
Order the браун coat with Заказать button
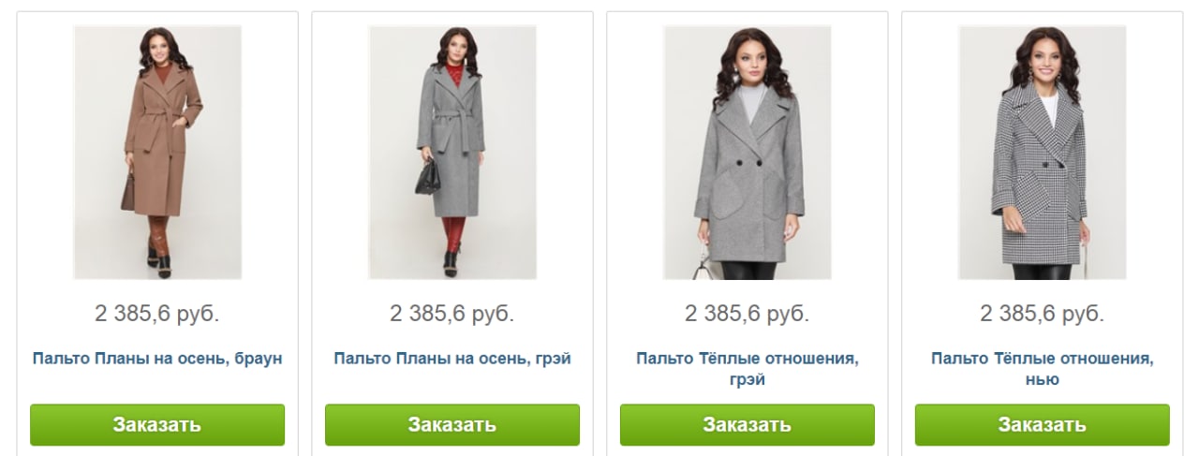(x=157, y=425)
